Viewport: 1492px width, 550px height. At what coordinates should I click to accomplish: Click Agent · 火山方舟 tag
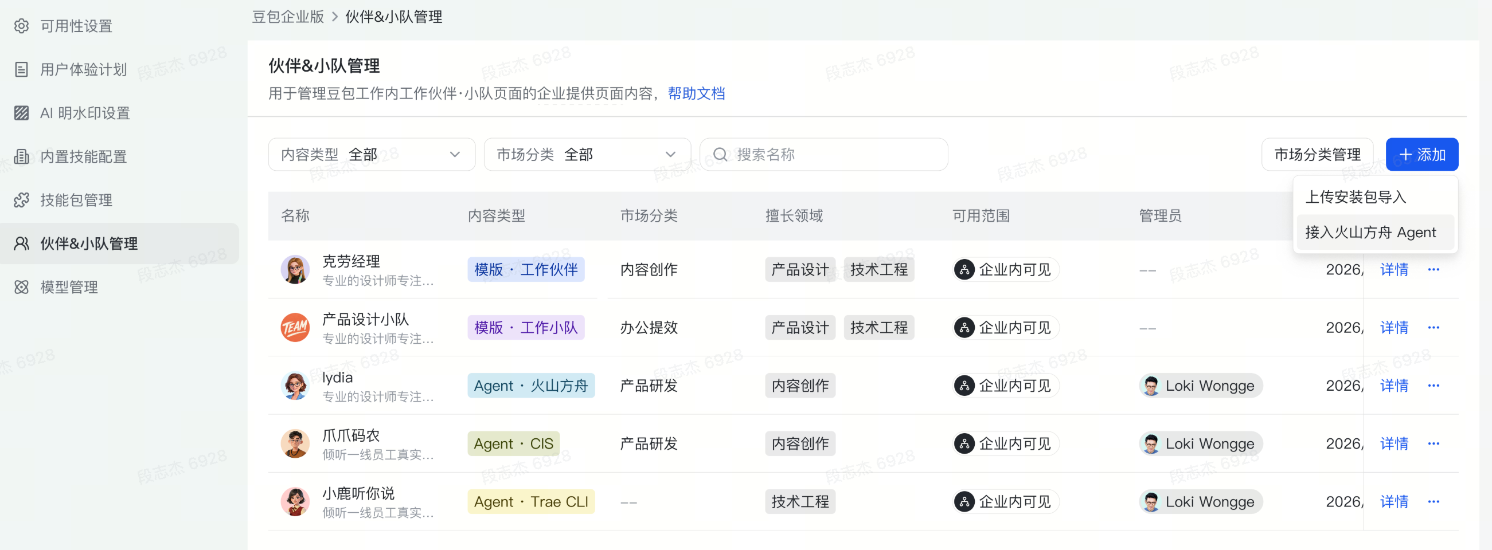pyautogui.click(x=531, y=386)
